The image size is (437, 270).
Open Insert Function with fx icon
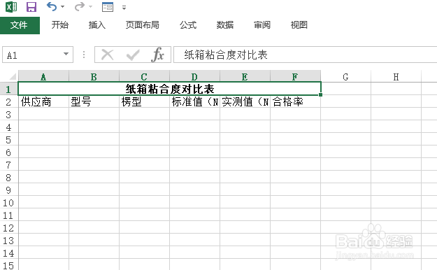pyautogui.click(x=157, y=55)
